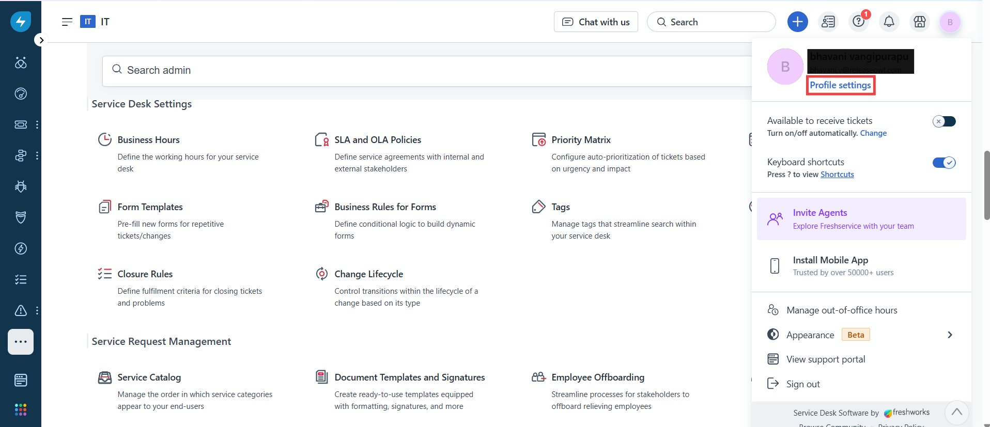Screen dimensions: 990x427
Task: Open the notifications bell
Action: pyautogui.click(x=889, y=22)
